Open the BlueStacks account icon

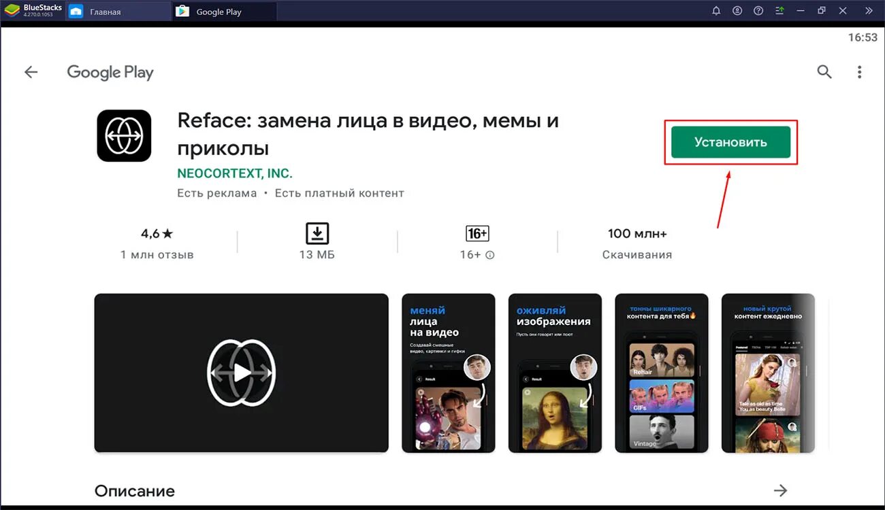[x=737, y=11]
